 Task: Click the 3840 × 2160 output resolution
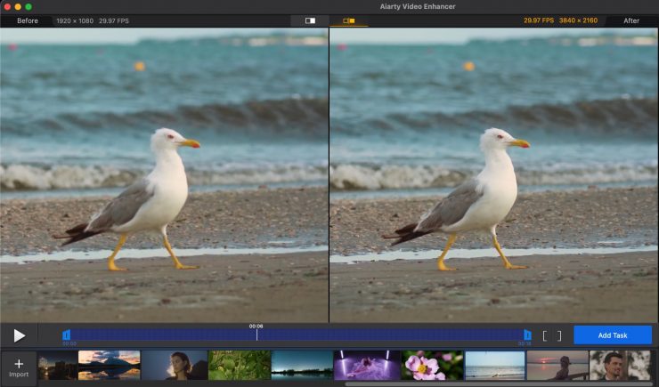[x=578, y=20]
